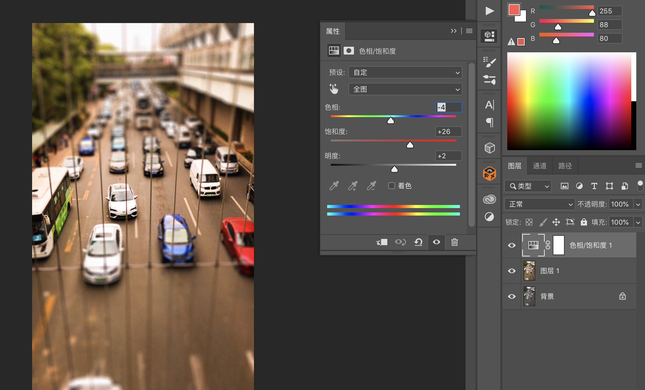This screenshot has height=390, width=645.
Task: Click the 明度 value input field
Action: 448,156
